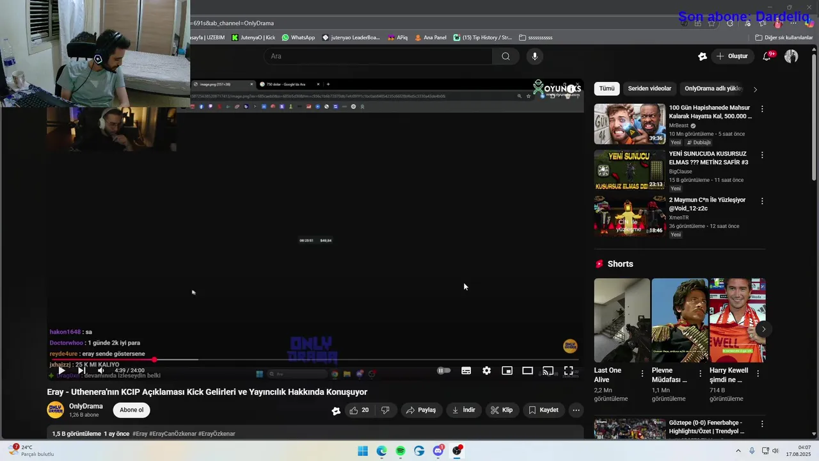Image resolution: width=819 pixels, height=461 pixels.
Task: Toggle autoplay switch in player
Action: point(443,370)
